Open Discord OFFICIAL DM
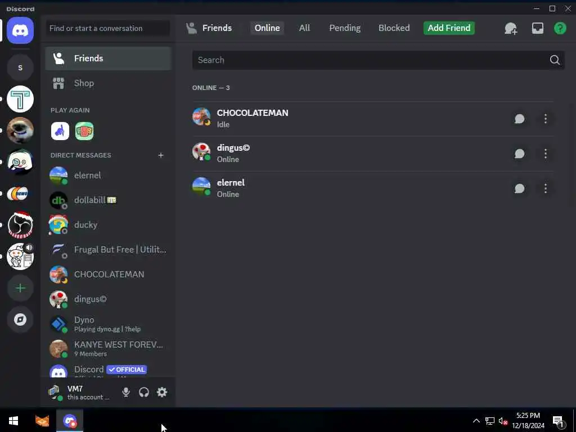Screen dimensions: 576x432 pyautogui.click(x=108, y=370)
